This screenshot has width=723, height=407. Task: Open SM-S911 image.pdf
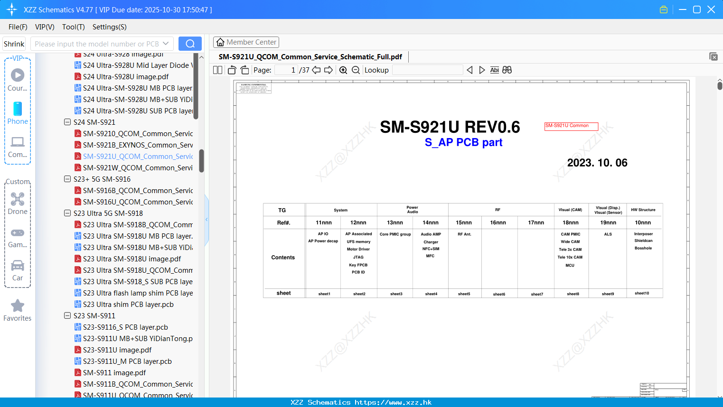click(x=110, y=372)
